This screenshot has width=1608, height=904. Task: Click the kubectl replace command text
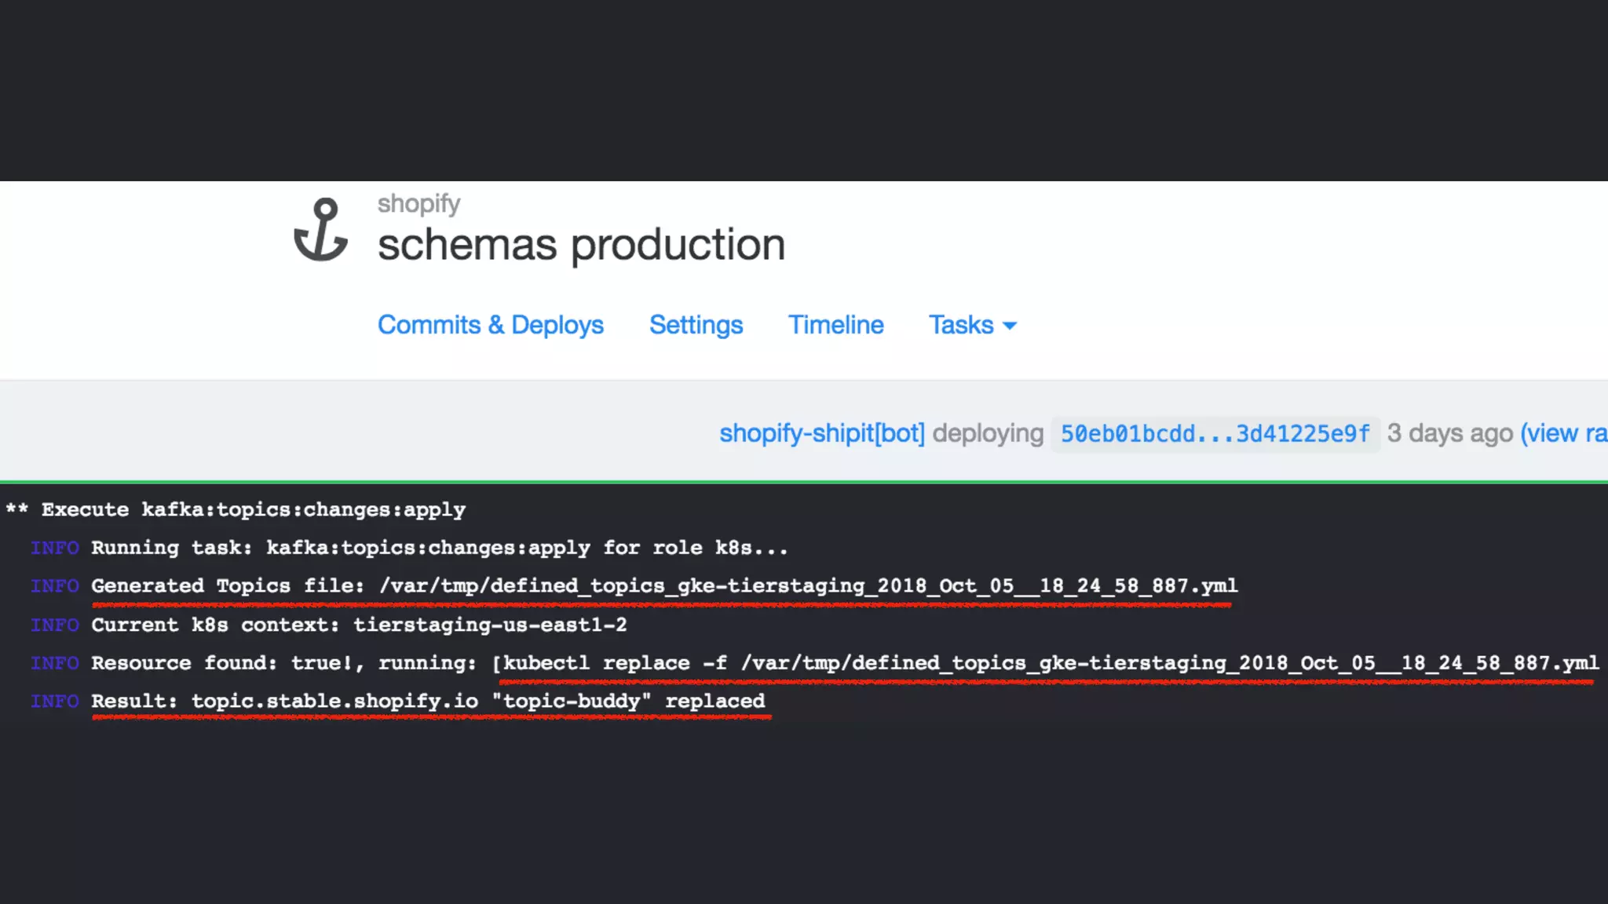tap(1050, 663)
